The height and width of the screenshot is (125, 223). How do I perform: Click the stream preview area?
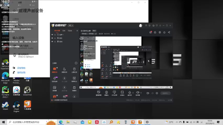(126, 62)
